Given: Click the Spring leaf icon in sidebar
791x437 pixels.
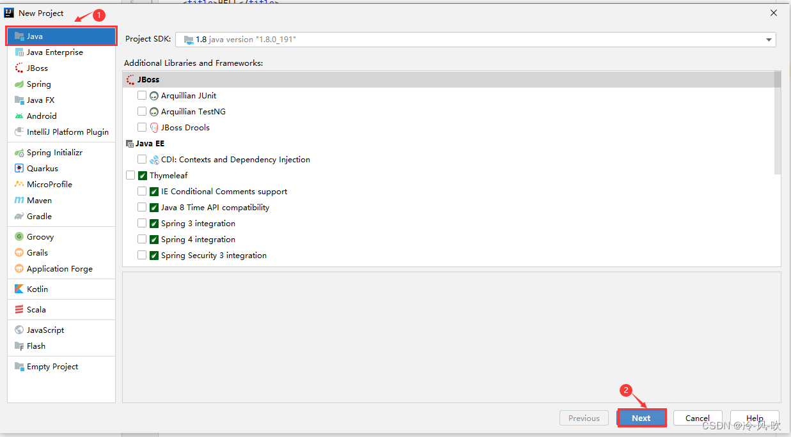Looking at the screenshot, I should [19, 84].
